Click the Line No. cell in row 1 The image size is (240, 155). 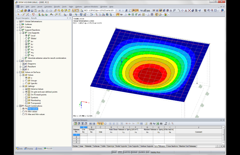click(x=84, y=135)
